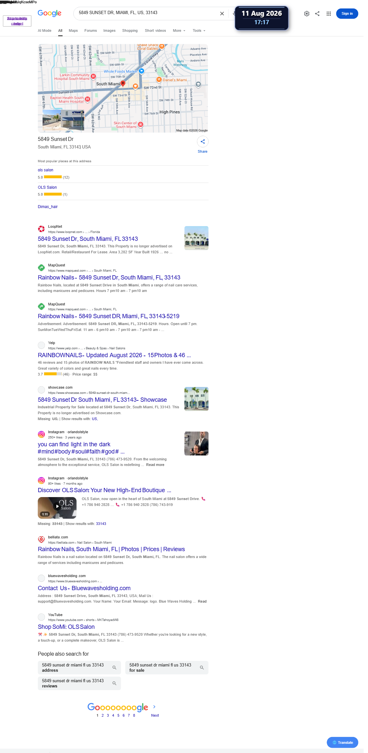Click Skin Center of South Miami marker
The height and width of the screenshot is (753, 368).
140,125
